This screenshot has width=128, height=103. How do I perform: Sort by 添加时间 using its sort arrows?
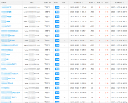[x=83, y=3]
